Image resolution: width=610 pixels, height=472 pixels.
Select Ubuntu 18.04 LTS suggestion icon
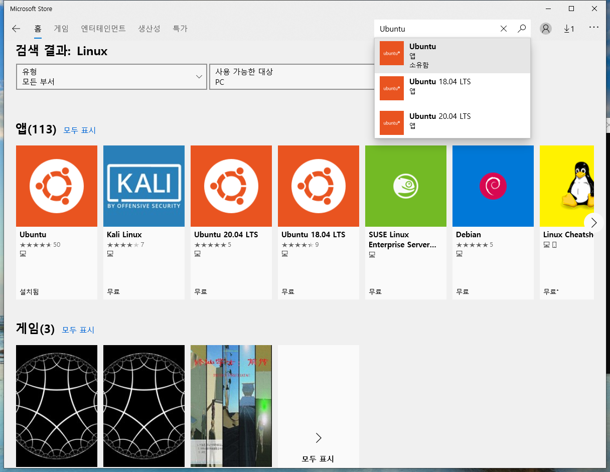point(392,88)
